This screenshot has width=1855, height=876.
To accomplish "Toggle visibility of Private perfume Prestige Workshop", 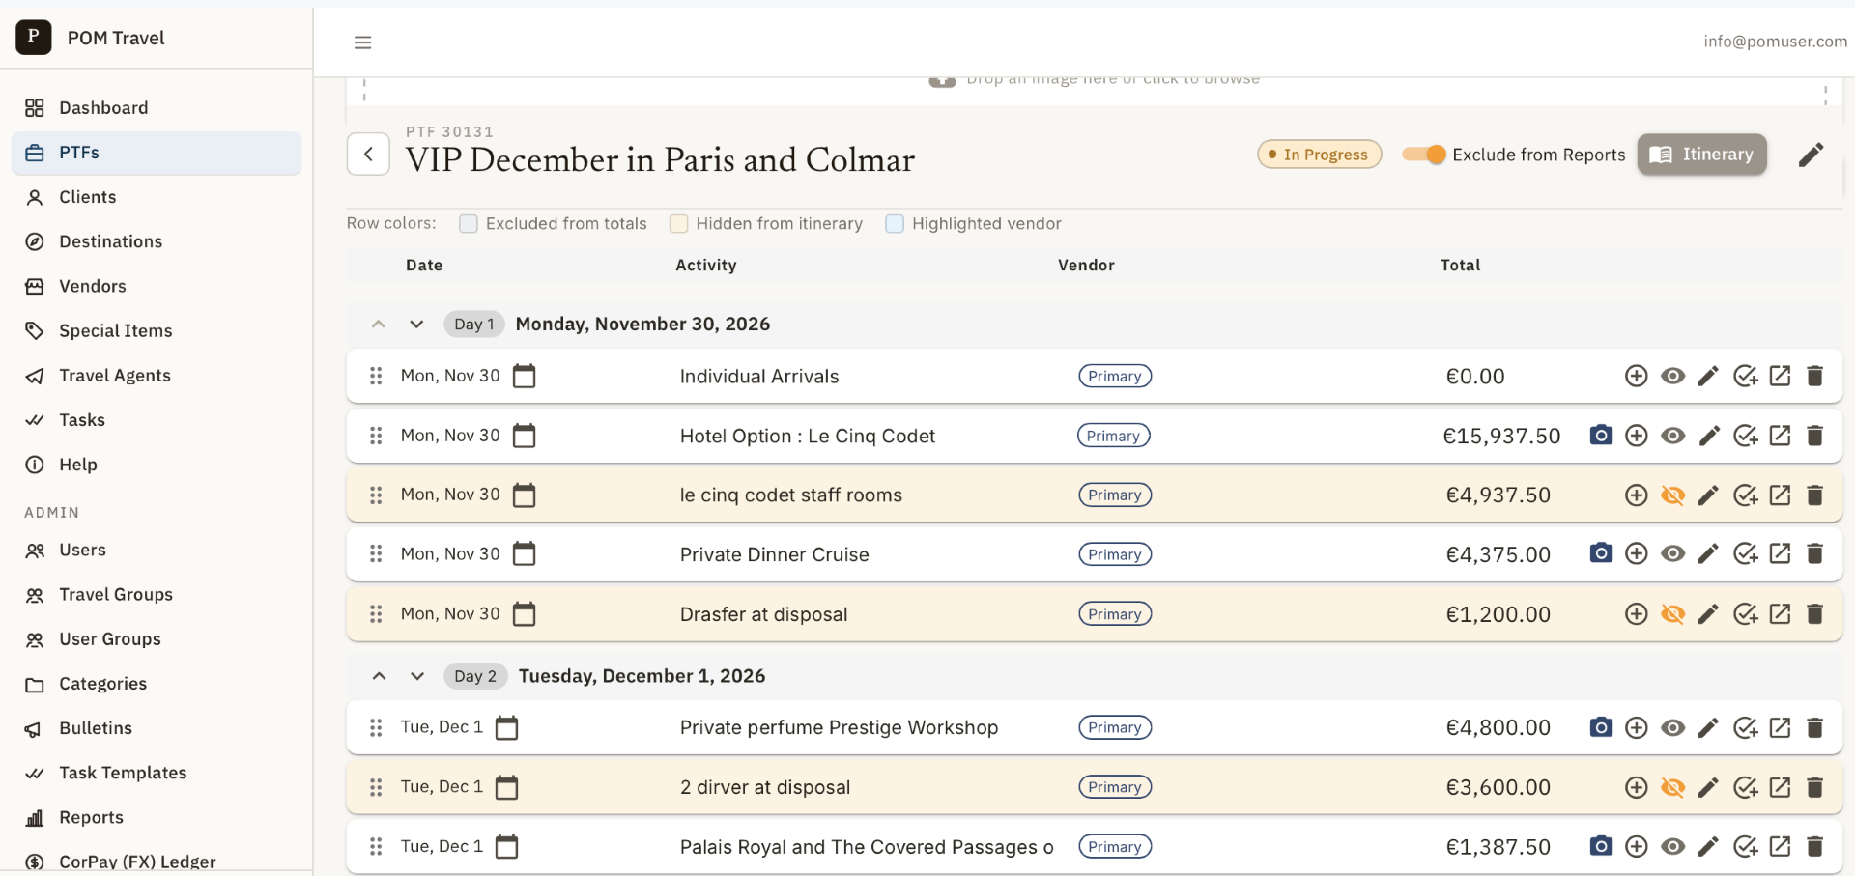I will tap(1672, 727).
